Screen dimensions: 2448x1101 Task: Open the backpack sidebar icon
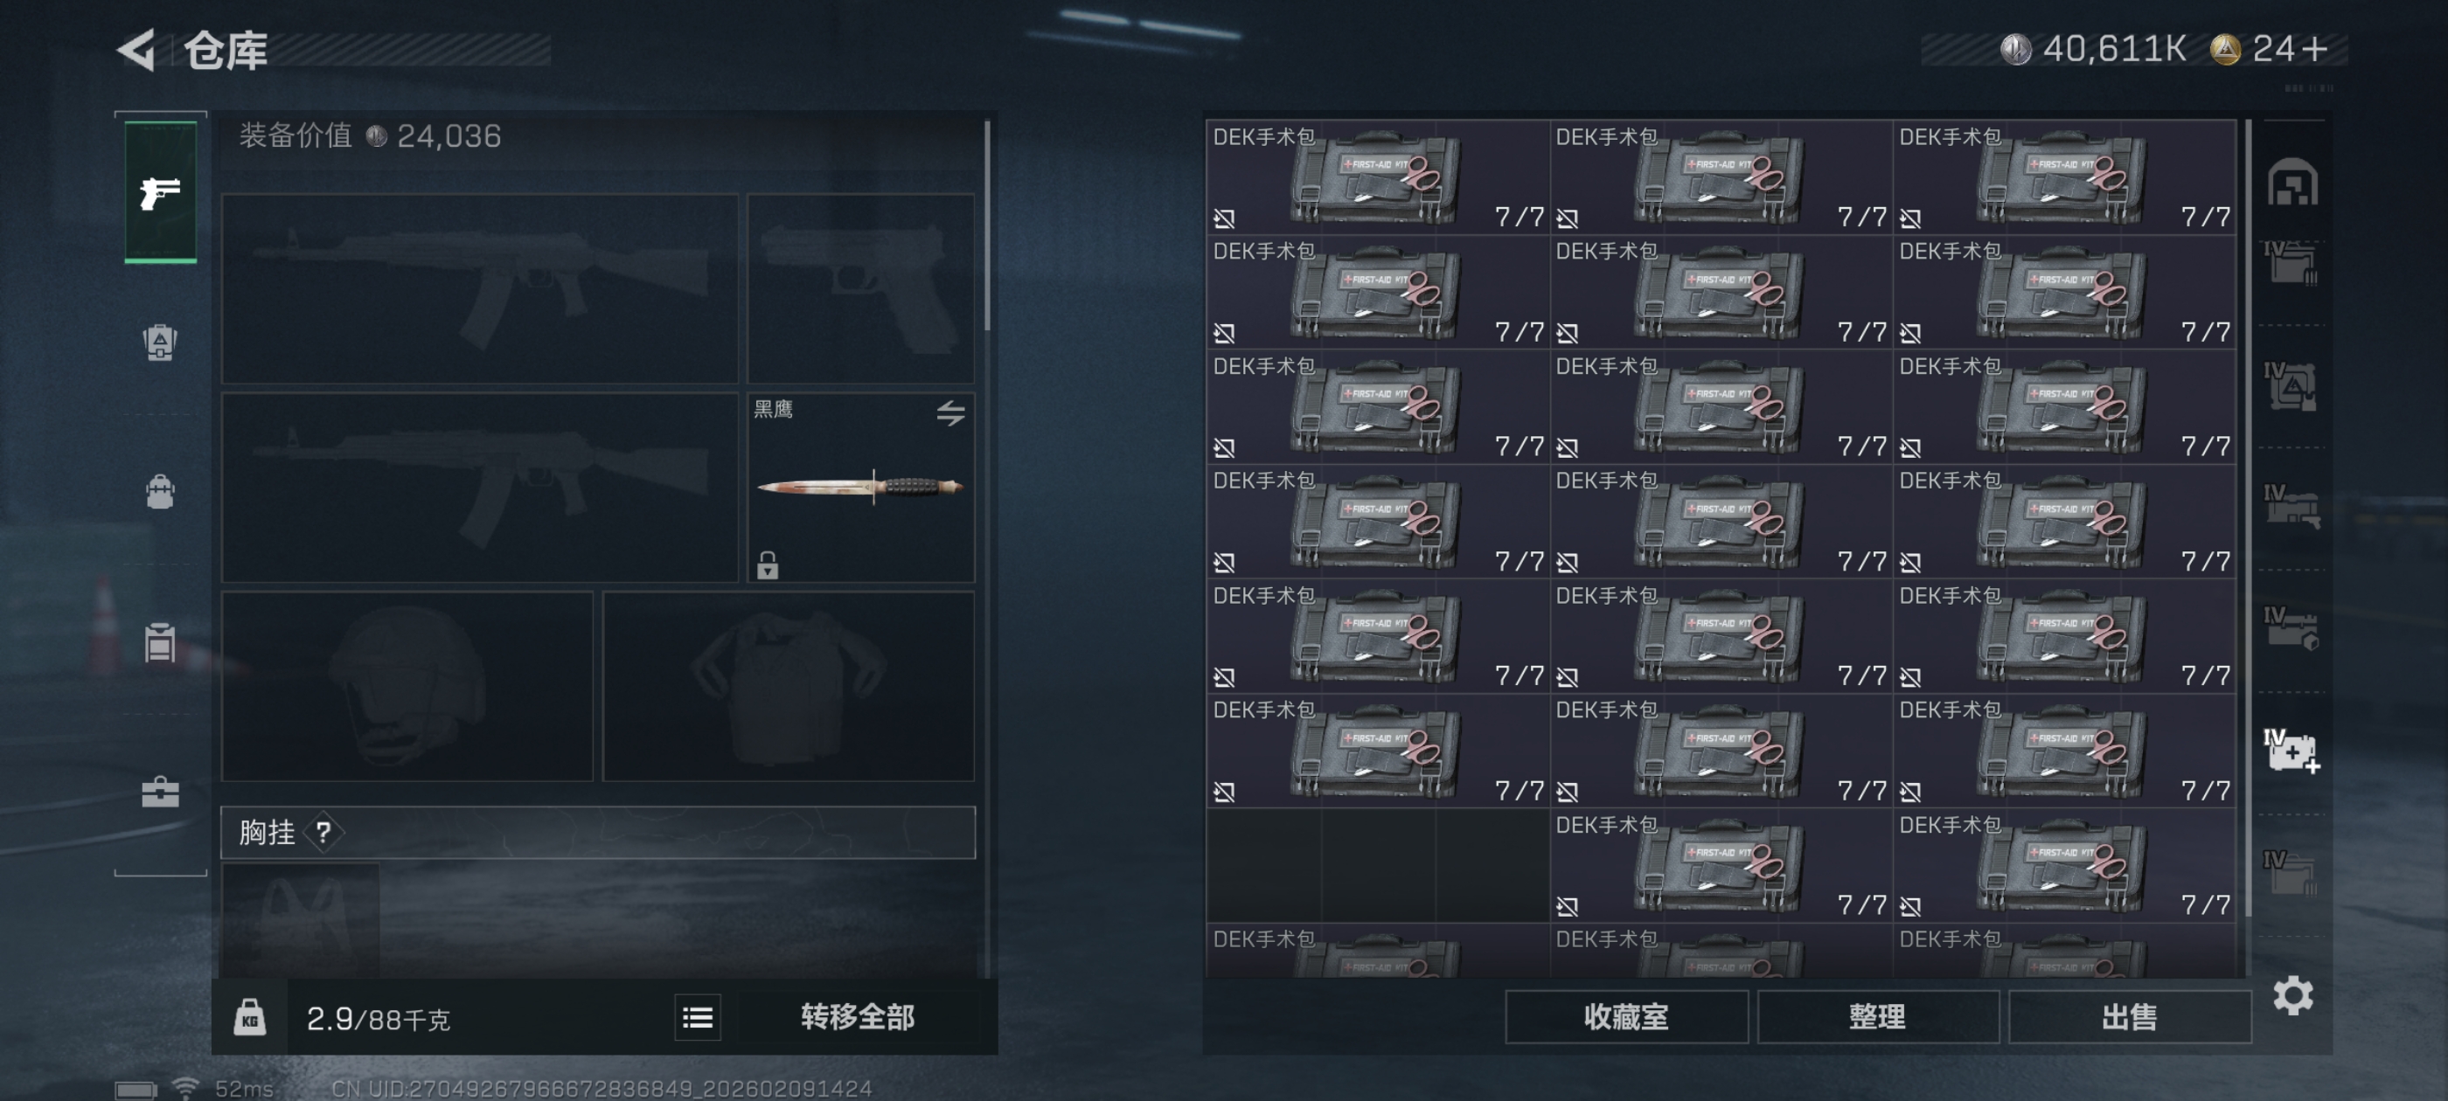pos(160,491)
